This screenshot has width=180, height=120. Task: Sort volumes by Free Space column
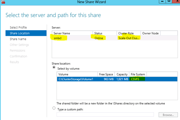click(x=106, y=74)
